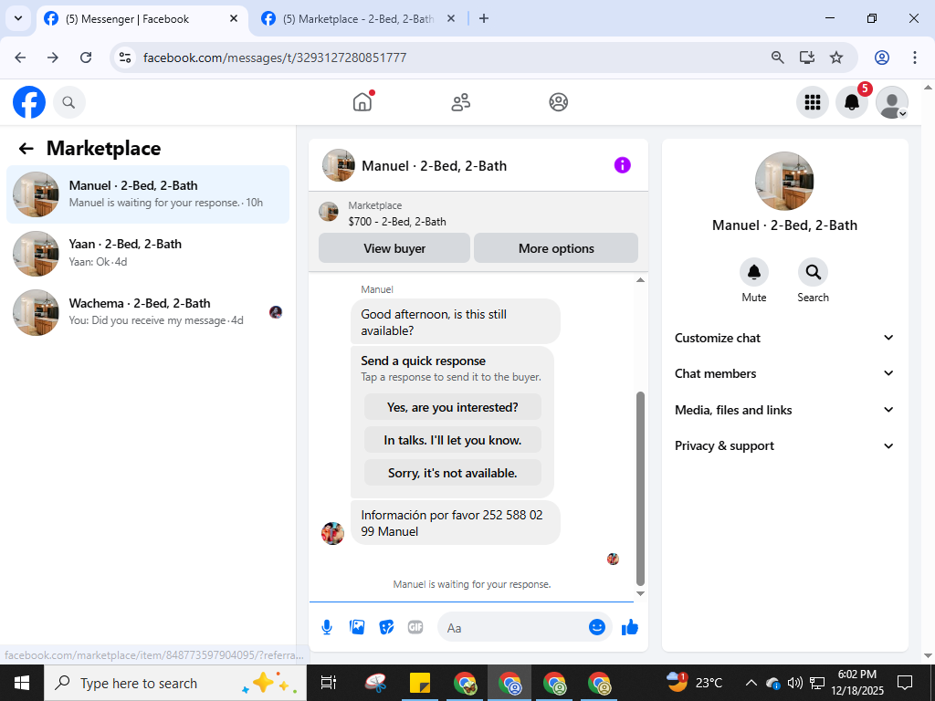Close the Marketplace browser tab
The image size is (935, 701).
point(451,18)
